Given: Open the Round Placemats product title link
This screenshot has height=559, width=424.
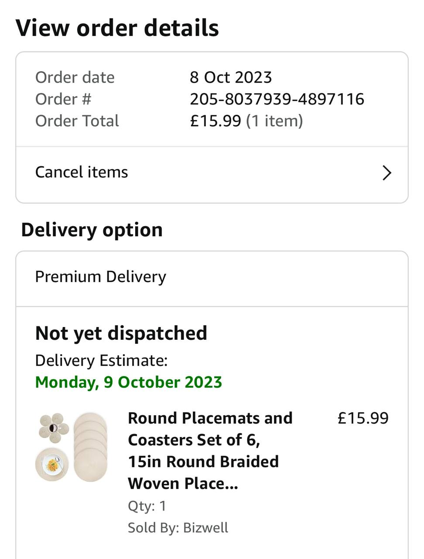Looking at the screenshot, I should tap(209, 451).
